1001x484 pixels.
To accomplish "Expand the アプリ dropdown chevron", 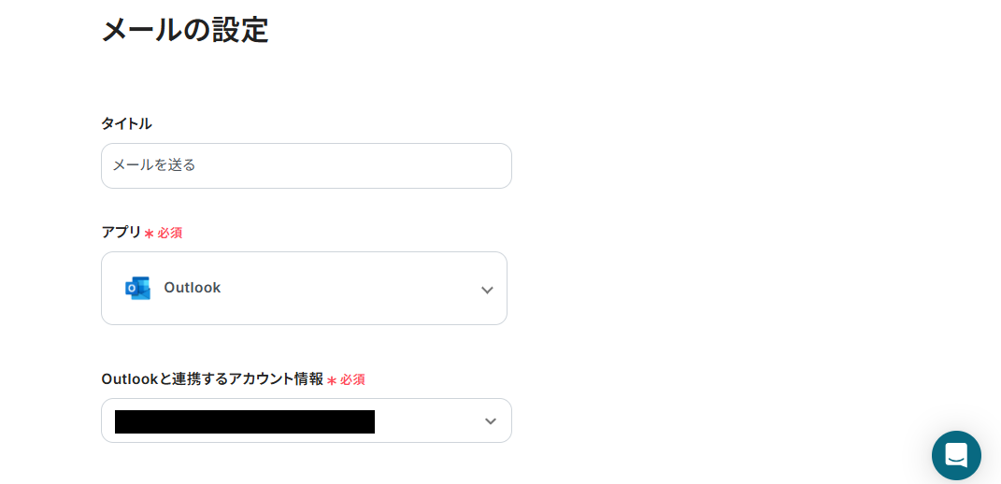I will point(487,290).
